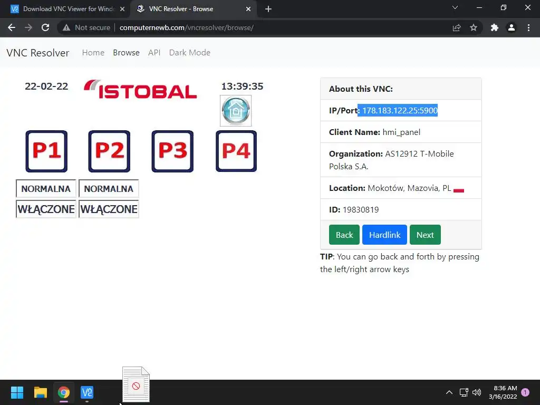Viewport: 540px width, 405px height.
Task: Reload the current page
Action: pyautogui.click(x=45, y=27)
